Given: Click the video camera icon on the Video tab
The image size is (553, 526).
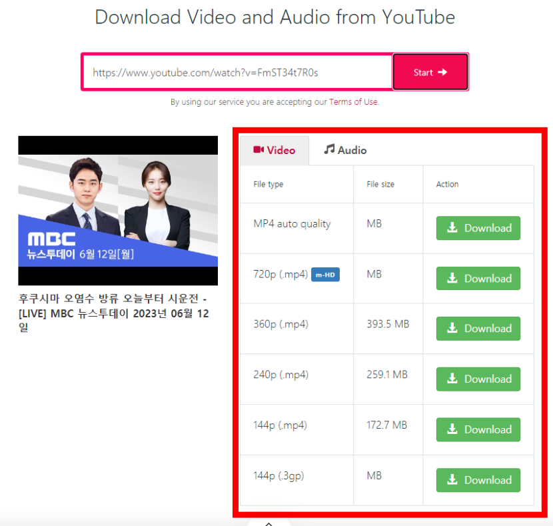Looking at the screenshot, I should [260, 149].
